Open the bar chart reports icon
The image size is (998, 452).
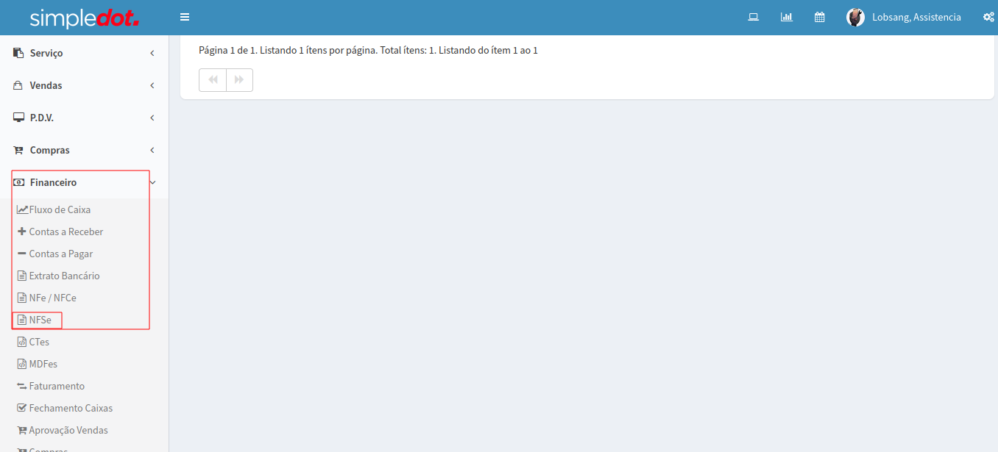[x=786, y=18]
